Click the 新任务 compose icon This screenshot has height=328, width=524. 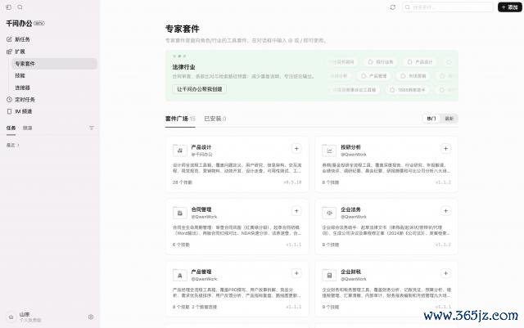point(9,39)
